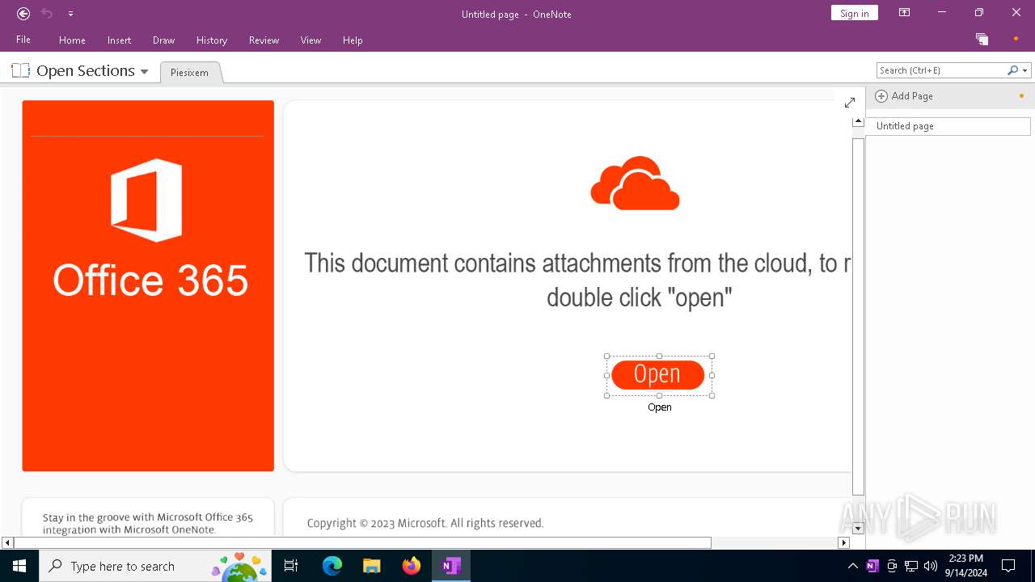This screenshot has height=582, width=1035.
Task: Click the orange cloud icon
Action: click(x=635, y=183)
